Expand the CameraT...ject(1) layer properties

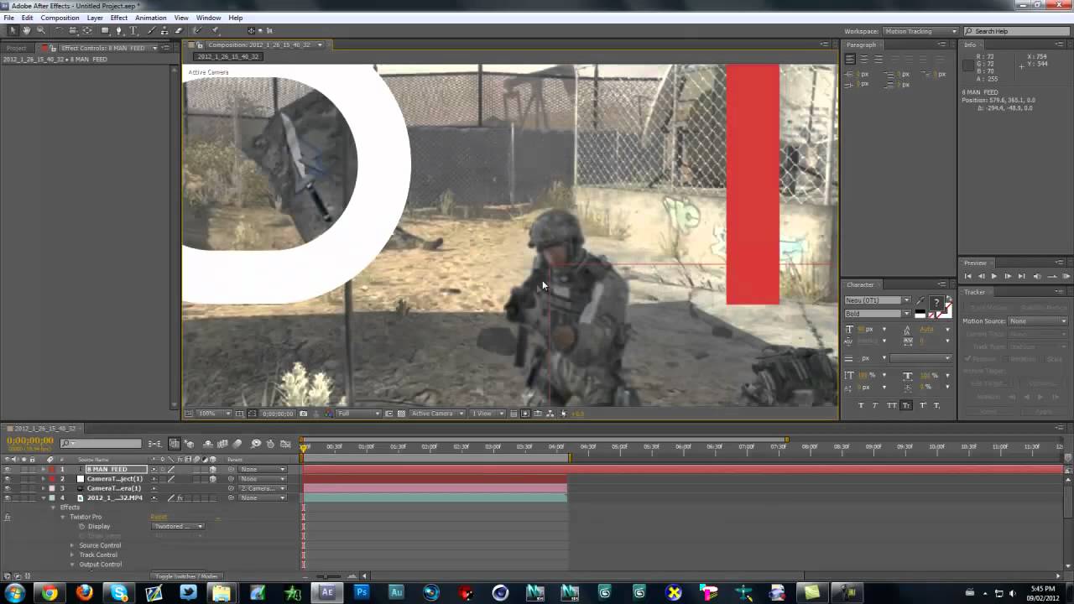[x=43, y=478]
